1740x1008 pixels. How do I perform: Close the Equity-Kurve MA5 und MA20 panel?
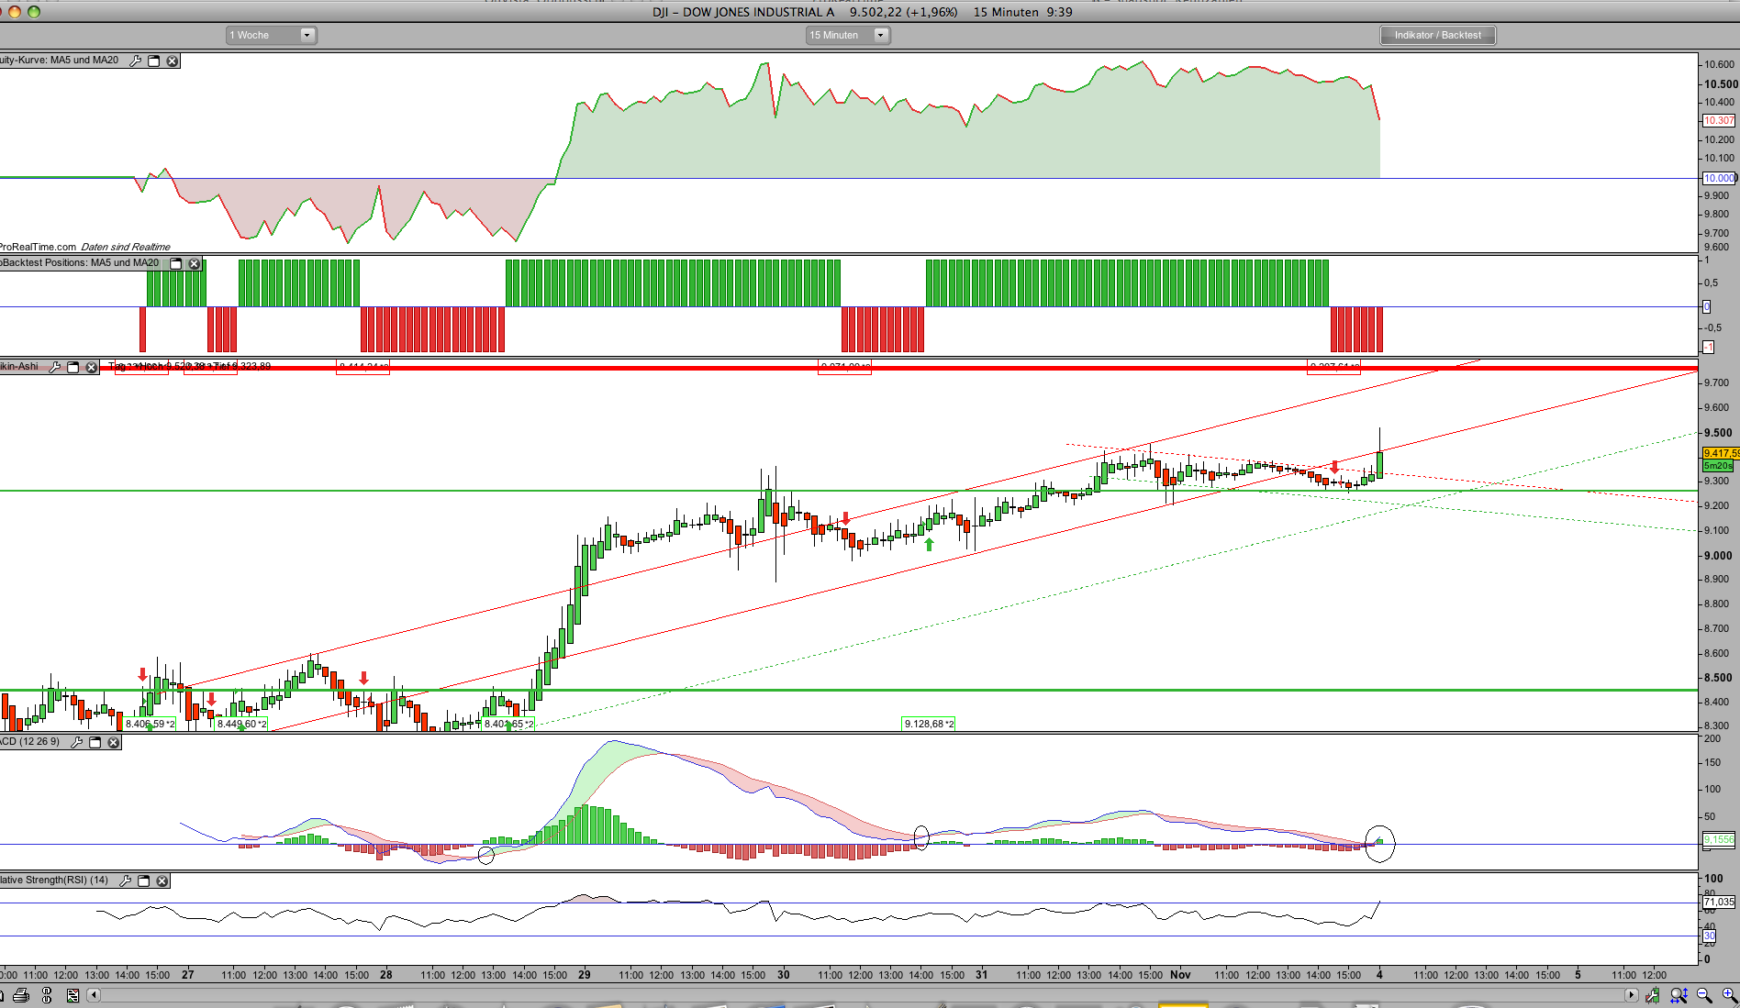[172, 61]
